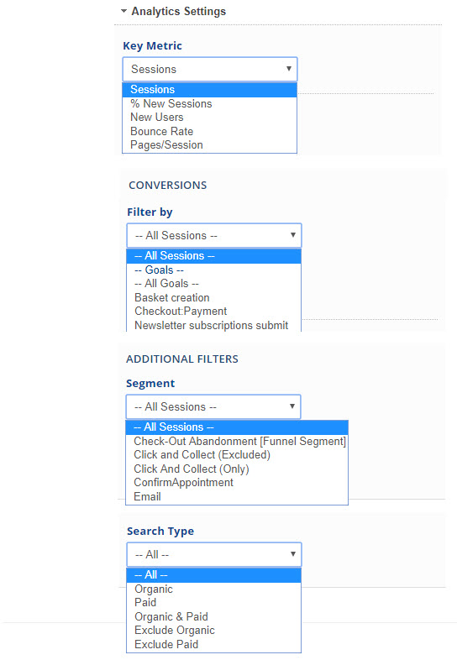Open the Segment dropdown
Image resolution: width=457 pixels, height=660 pixels.
point(213,406)
